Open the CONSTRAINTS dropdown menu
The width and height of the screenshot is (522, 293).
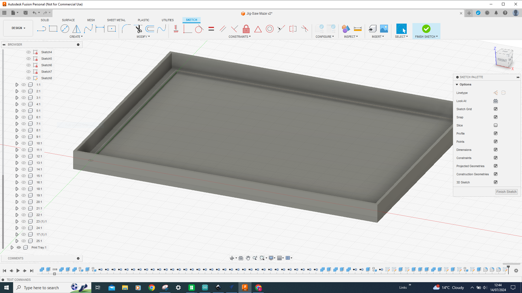[x=240, y=37]
